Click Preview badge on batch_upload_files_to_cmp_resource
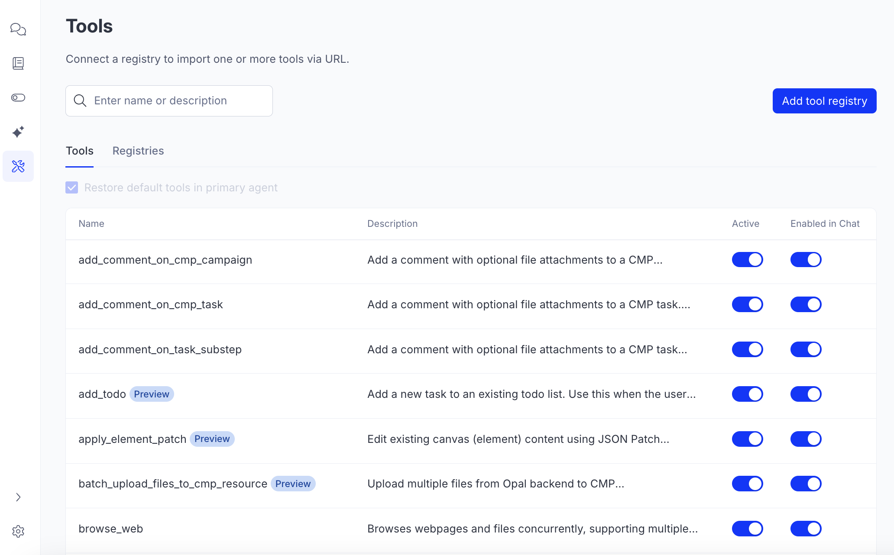 (293, 484)
